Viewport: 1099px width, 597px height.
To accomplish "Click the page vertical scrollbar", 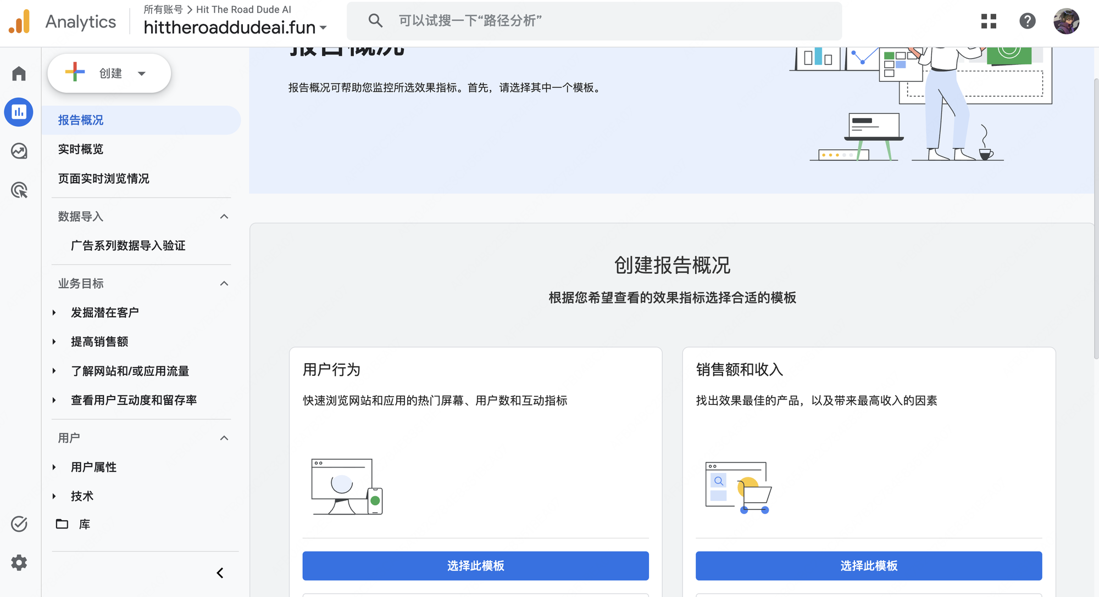I will point(1096,219).
